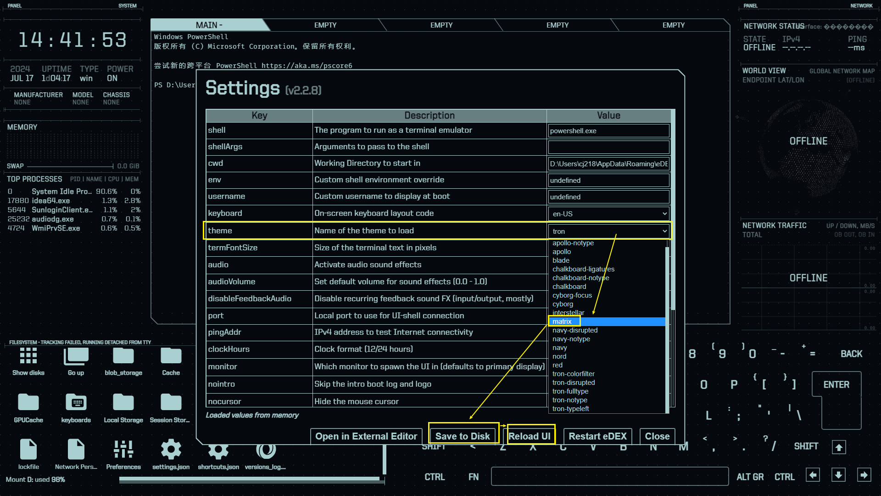Open the keyboards folder icon
881x496 pixels.
click(76, 403)
